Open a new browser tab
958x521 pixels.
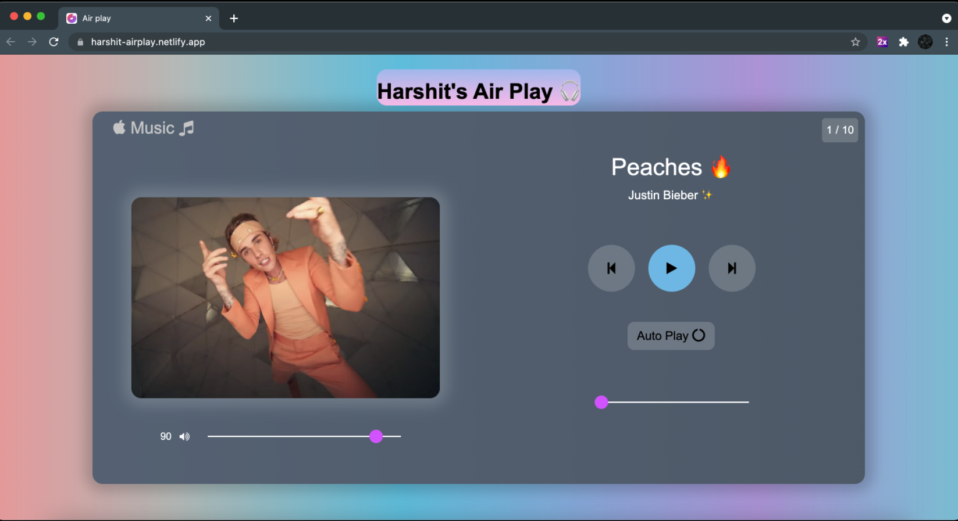click(x=234, y=19)
